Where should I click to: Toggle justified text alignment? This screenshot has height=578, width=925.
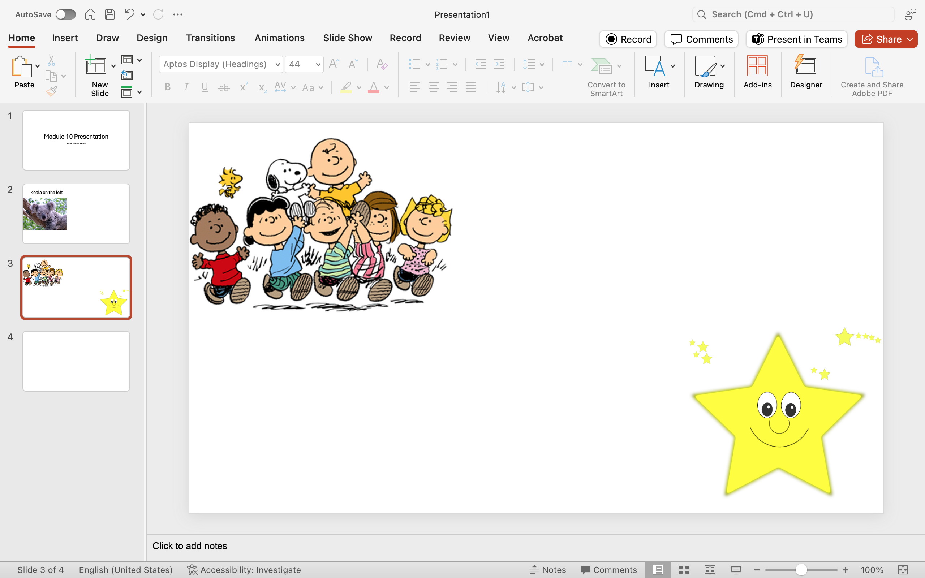[471, 87]
